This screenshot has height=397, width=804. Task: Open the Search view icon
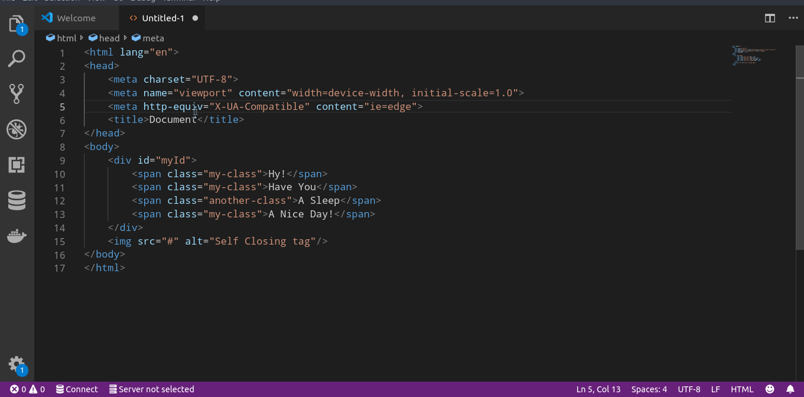click(17, 58)
